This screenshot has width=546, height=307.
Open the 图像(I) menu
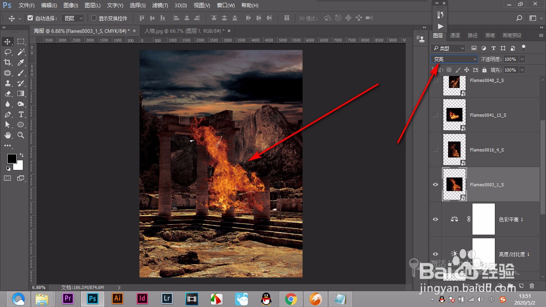[x=71, y=6]
